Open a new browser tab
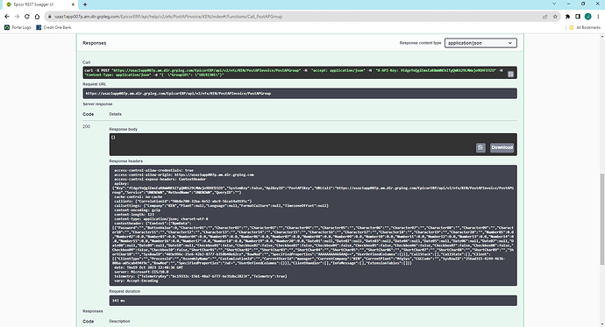This screenshot has height=327, width=605. pos(85,4)
